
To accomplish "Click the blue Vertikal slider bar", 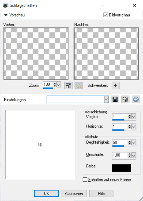I will pyautogui.click(x=118, y=120).
